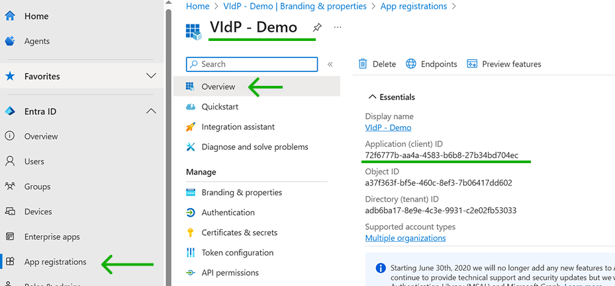Navigate to Home in the breadcrumb

pos(197,6)
